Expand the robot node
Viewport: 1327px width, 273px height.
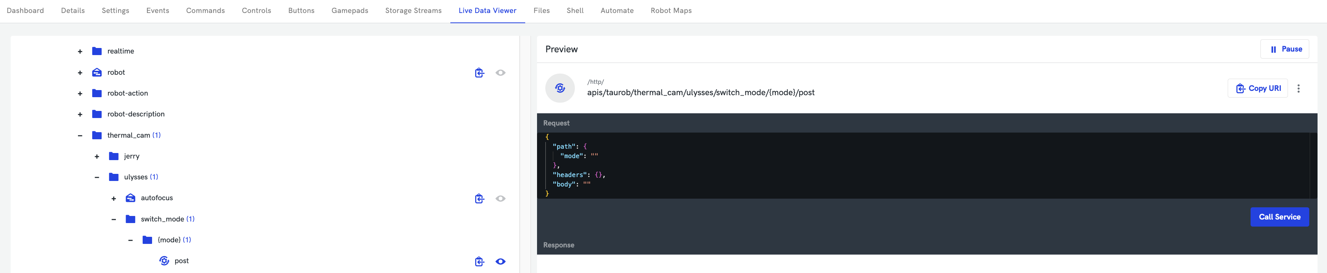point(80,73)
